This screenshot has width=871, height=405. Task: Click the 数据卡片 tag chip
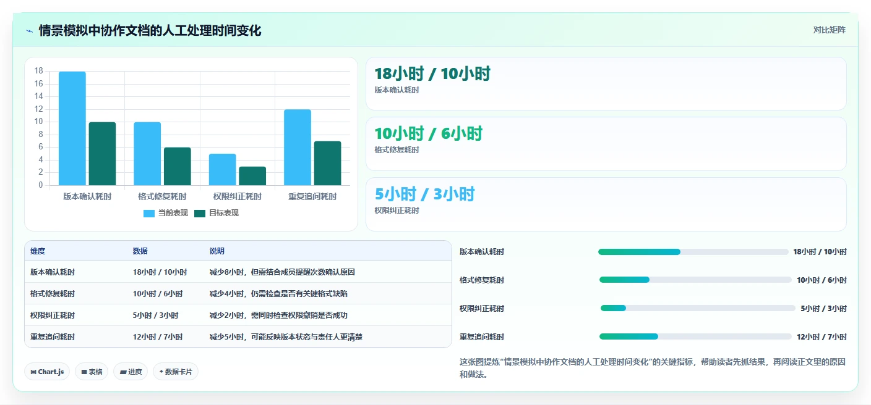coord(176,372)
